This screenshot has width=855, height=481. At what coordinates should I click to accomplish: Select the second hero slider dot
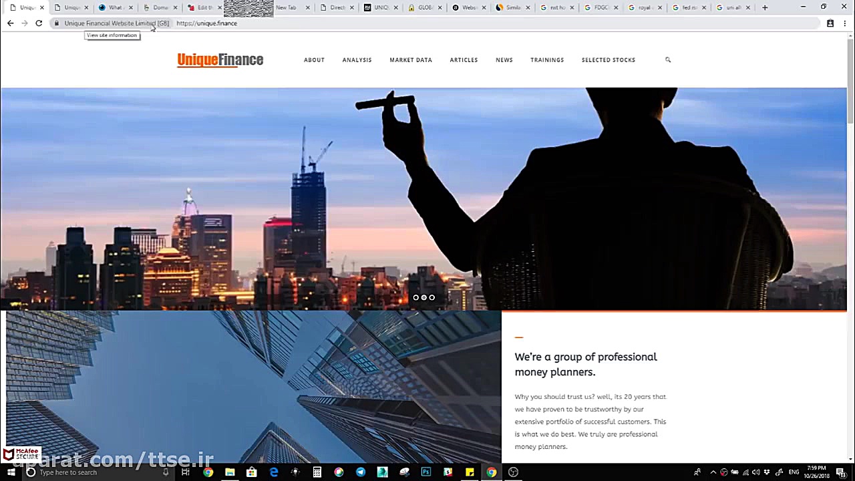click(x=423, y=297)
